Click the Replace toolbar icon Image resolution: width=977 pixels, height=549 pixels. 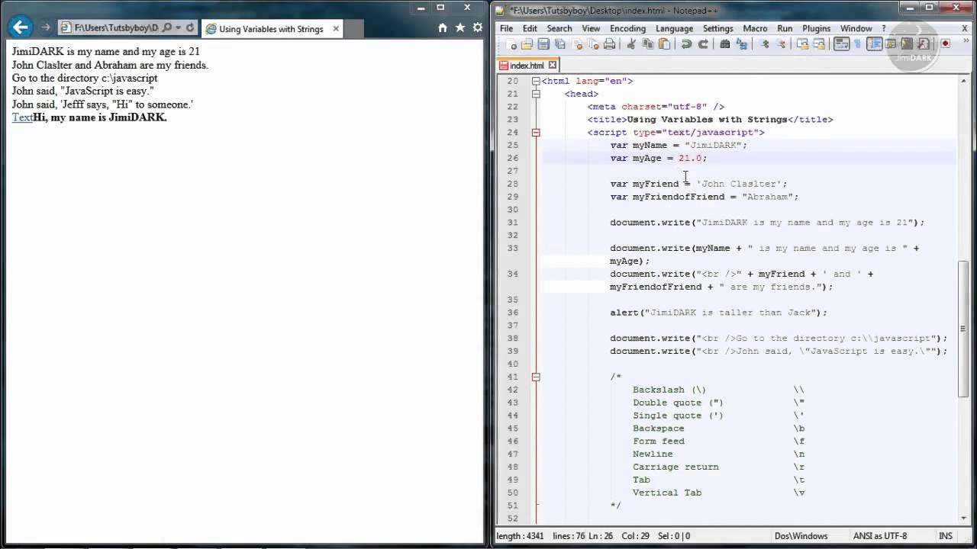[x=741, y=44]
